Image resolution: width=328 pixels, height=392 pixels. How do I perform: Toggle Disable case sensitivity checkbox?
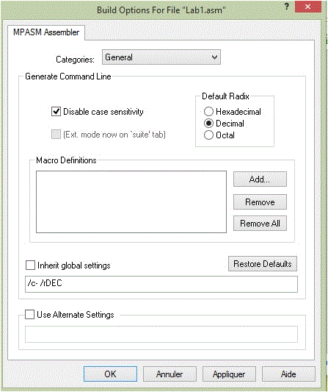point(56,112)
